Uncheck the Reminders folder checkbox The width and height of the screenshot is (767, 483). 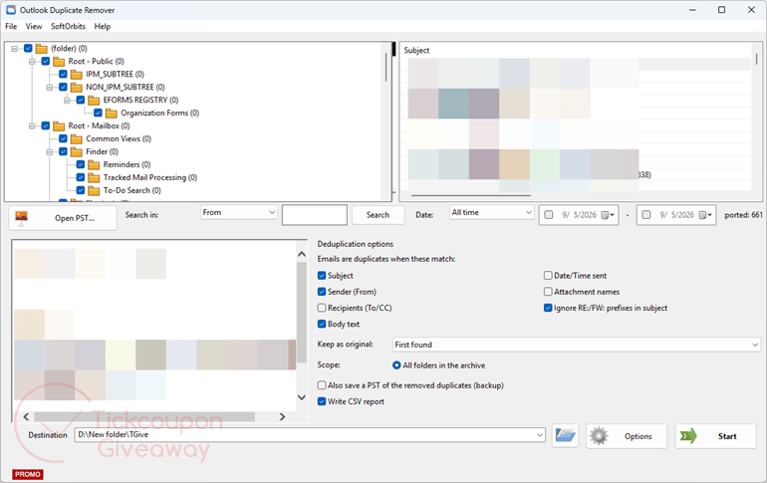pyautogui.click(x=81, y=164)
